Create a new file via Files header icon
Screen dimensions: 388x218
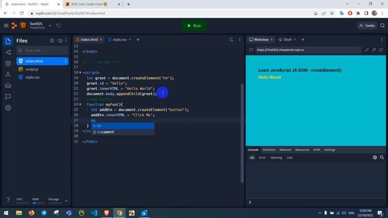[52, 41]
